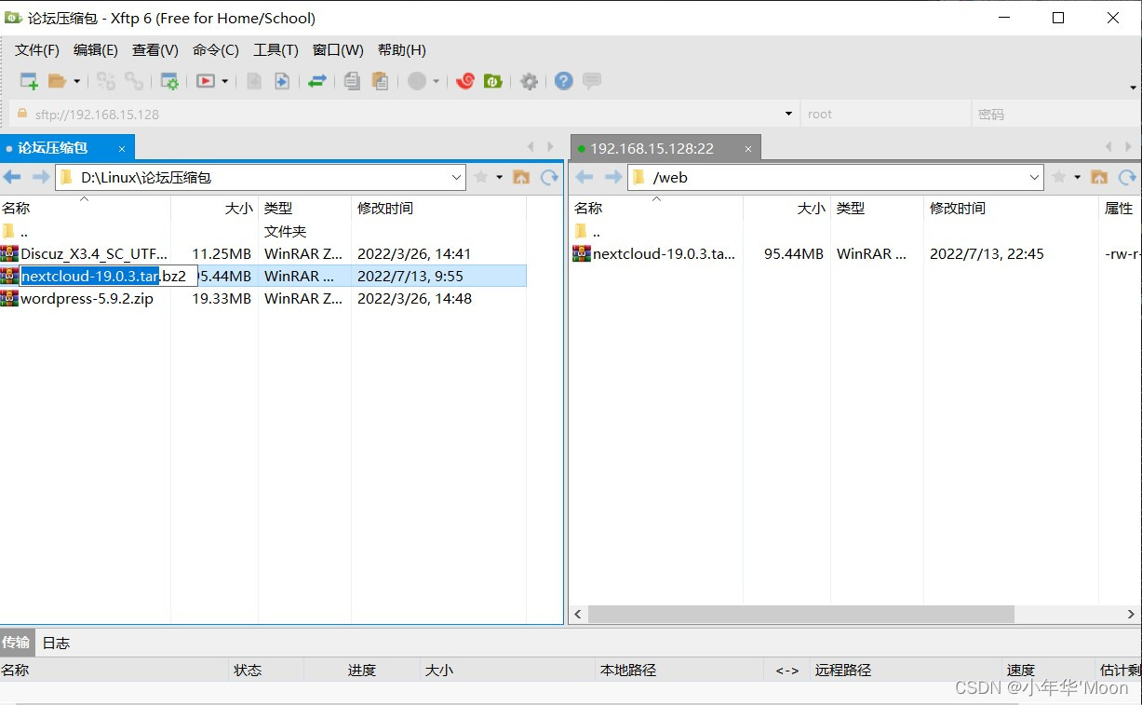Click the download file icon with blue arrow
Image resolution: width=1142 pixels, height=705 pixels.
[x=281, y=81]
